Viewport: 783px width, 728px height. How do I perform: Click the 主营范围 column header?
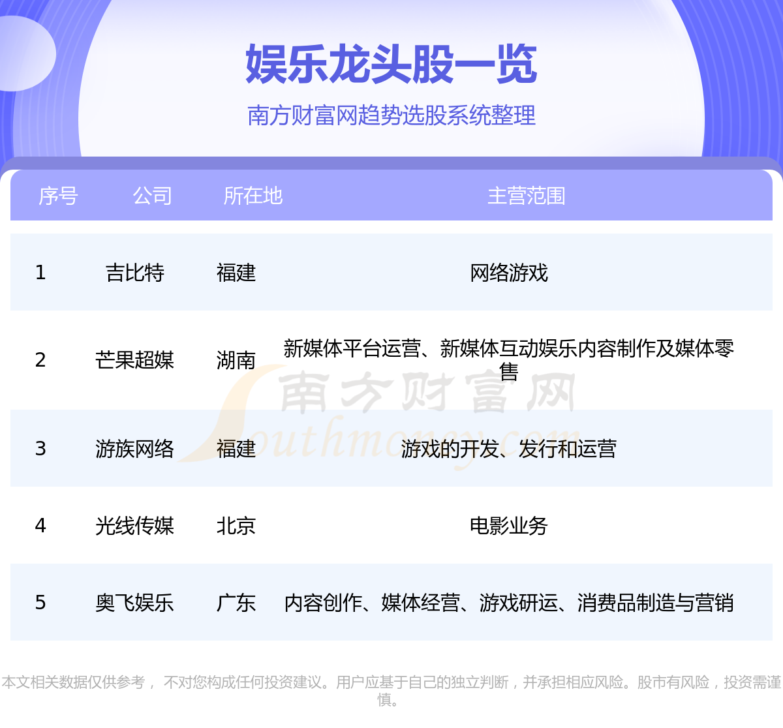527,196
